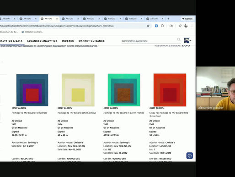Close the active ARTDAI browser tab
The image size is (235, 177).
coord(57,19)
